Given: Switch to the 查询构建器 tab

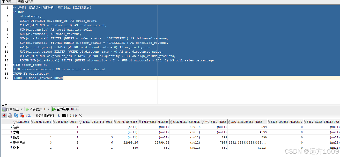Looking at the screenshot, I should pos(26,2).
